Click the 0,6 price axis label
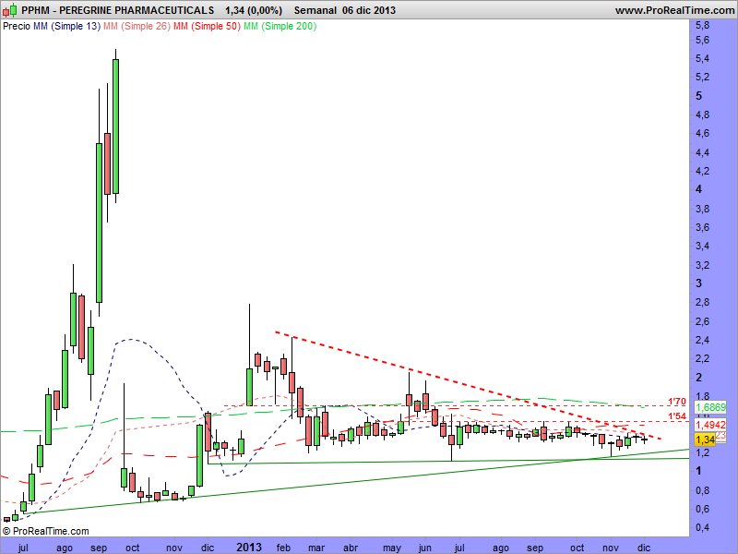The image size is (738, 554). coord(703,510)
